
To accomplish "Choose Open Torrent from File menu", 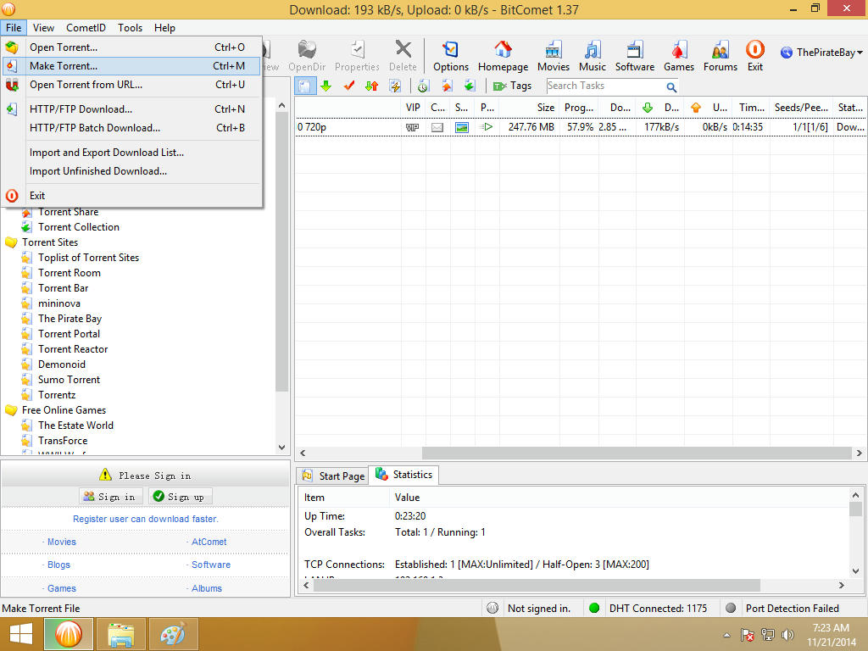I will [x=131, y=47].
